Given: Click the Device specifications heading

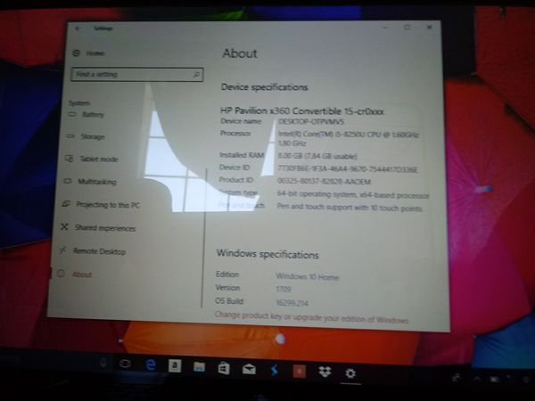Looking at the screenshot, I should click(265, 87).
